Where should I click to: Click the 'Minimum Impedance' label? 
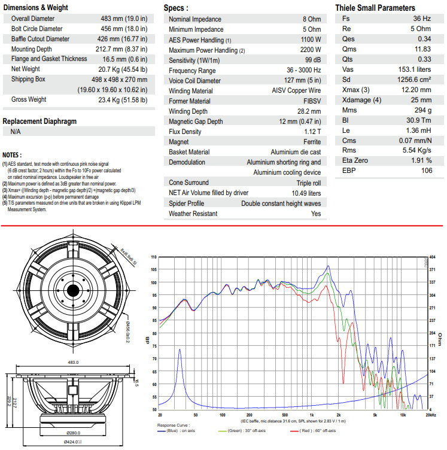(196, 29)
